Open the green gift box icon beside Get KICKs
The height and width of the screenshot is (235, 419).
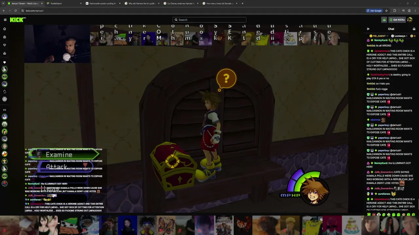[384, 20]
